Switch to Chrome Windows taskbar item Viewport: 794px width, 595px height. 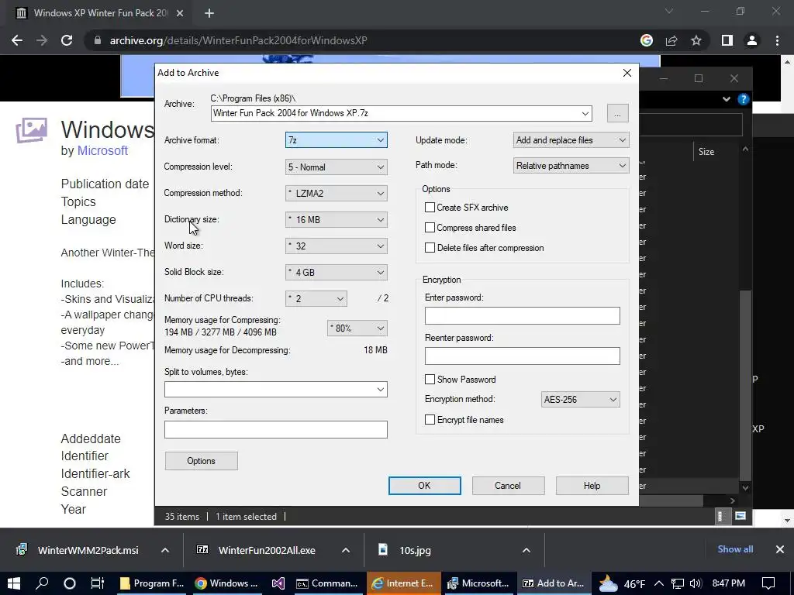pos(226,583)
